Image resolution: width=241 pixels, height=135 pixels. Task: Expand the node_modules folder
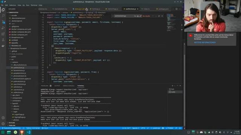coord(17,54)
